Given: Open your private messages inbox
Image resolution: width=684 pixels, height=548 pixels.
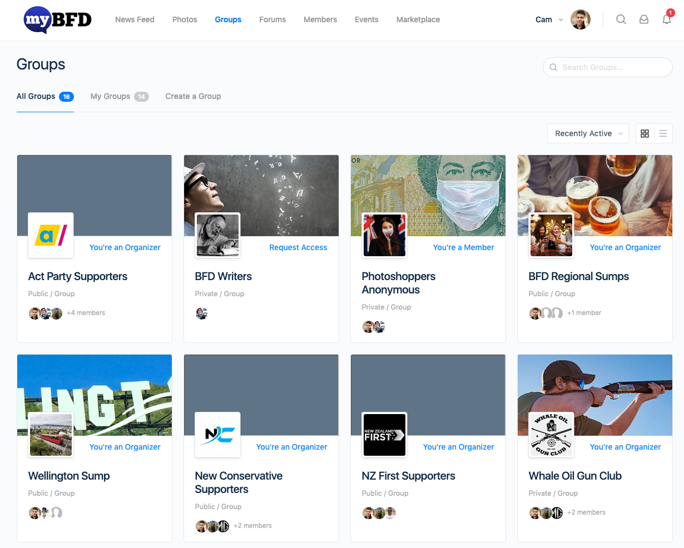Looking at the screenshot, I should 644,19.
